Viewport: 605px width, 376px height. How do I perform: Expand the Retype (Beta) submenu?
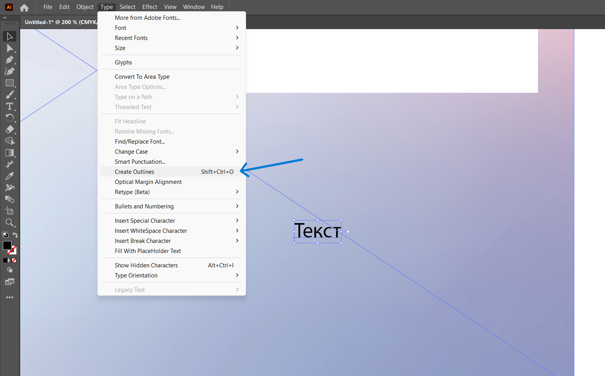click(172, 192)
